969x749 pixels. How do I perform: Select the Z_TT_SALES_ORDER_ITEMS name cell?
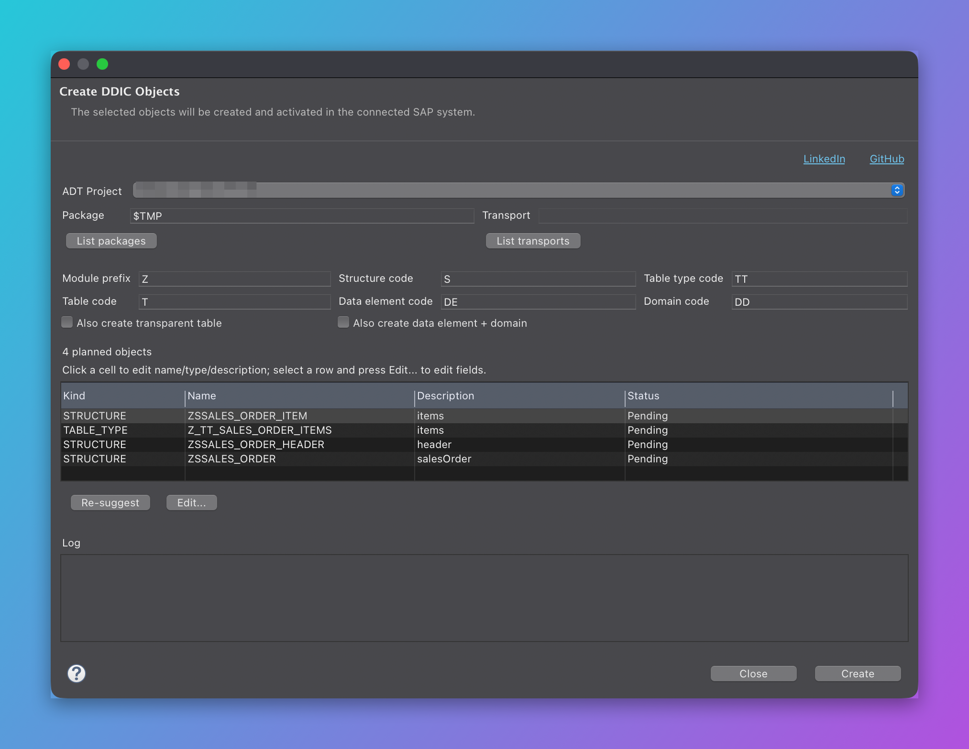point(299,430)
